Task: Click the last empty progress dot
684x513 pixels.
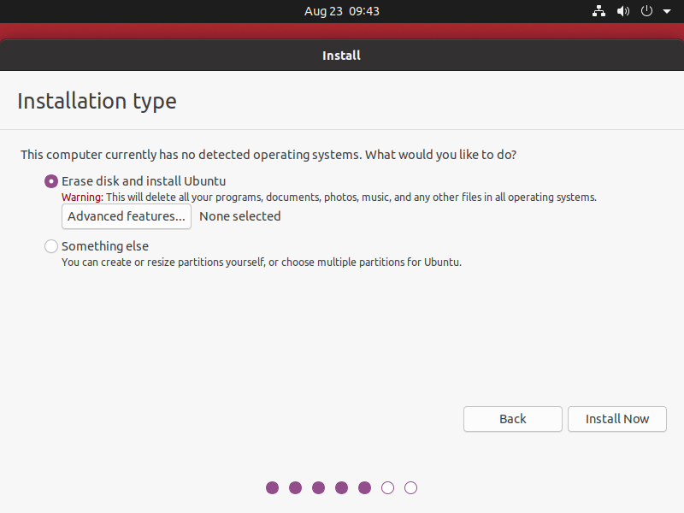Action: (x=411, y=487)
